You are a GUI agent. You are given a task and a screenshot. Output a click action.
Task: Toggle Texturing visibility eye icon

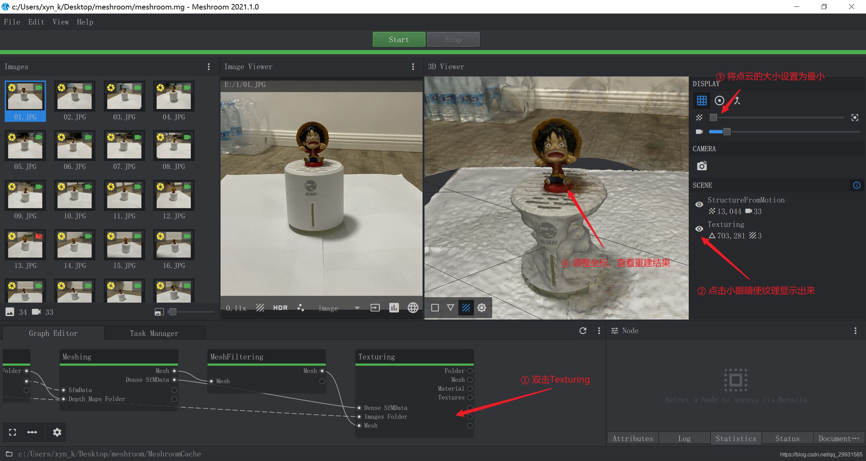tap(699, 229)
